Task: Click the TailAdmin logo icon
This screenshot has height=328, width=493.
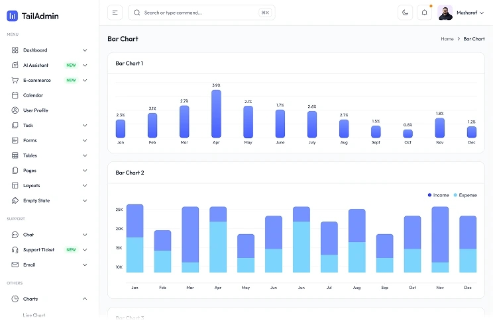Action: [x=13, y=16]
